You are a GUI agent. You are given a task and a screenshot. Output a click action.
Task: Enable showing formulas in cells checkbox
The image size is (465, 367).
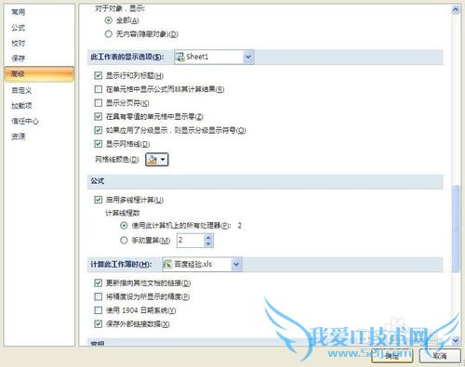(99, 89)
